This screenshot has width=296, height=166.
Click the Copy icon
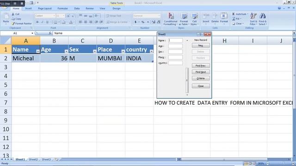[13, 19]
